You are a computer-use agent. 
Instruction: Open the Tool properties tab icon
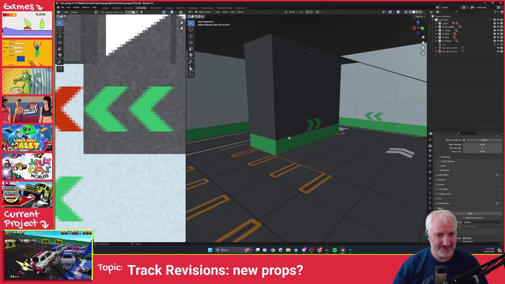tap(430, 140)
